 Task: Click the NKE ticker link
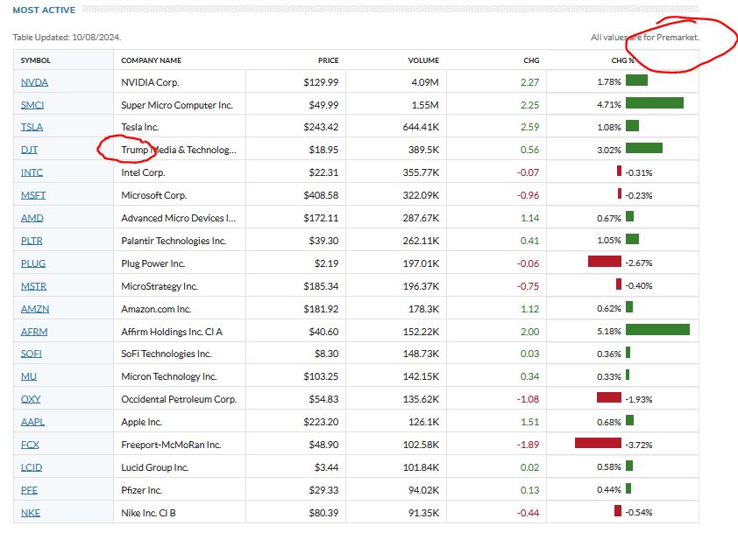pyautogui.click(x=31, y=513)
